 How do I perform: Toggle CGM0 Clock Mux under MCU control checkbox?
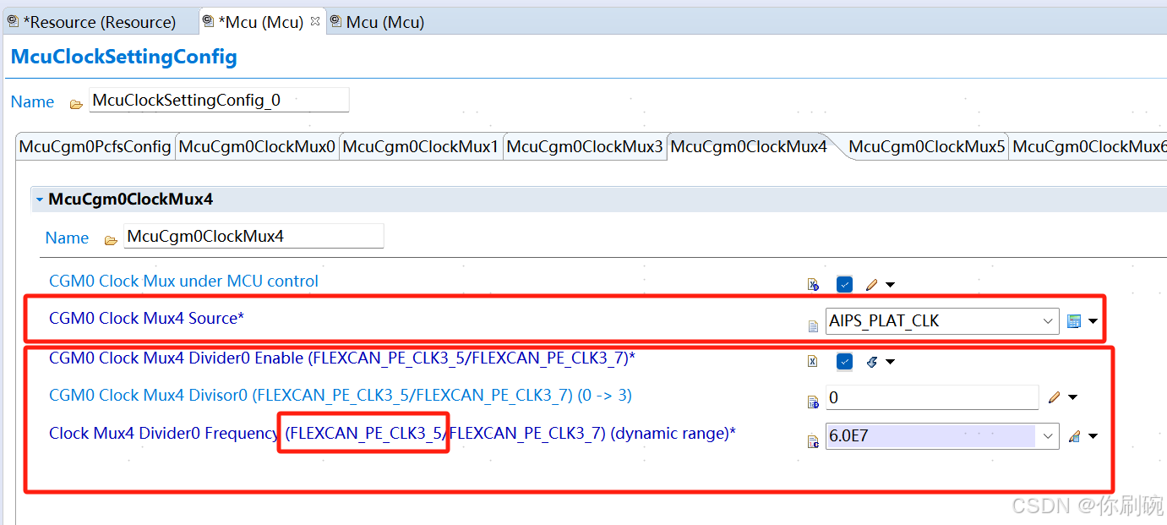tap(844, 285)
